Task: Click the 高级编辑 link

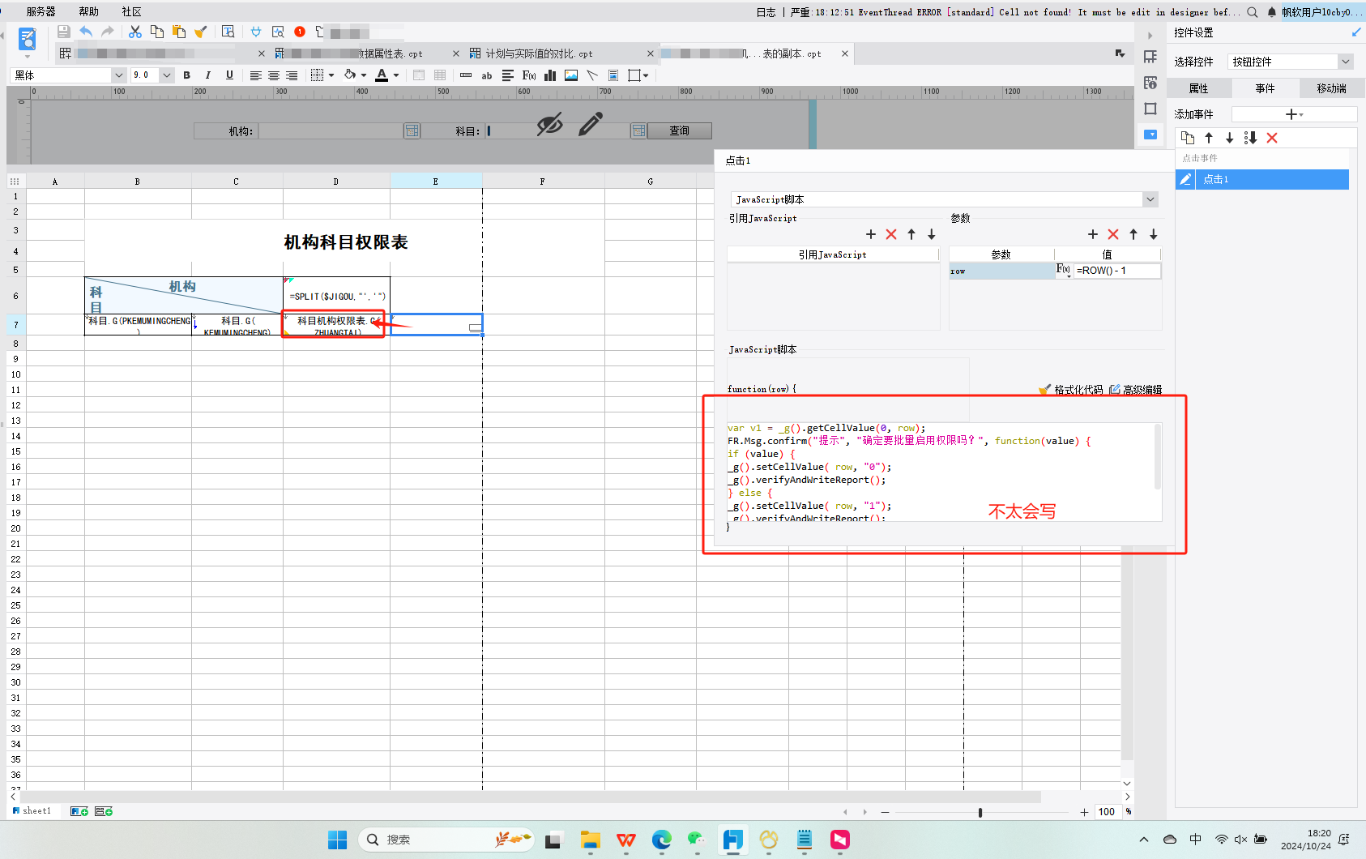Action: pos(1135,390)
